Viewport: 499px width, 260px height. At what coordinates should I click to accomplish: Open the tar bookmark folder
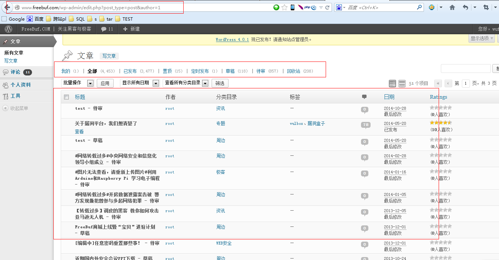[106, 19]
